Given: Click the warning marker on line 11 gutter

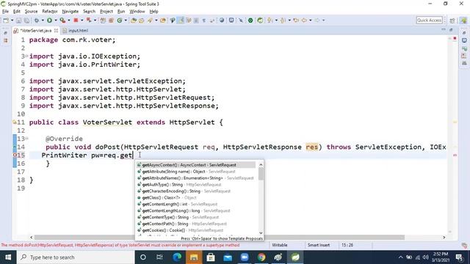Looking at the screenshot, I should pos(15,122).
